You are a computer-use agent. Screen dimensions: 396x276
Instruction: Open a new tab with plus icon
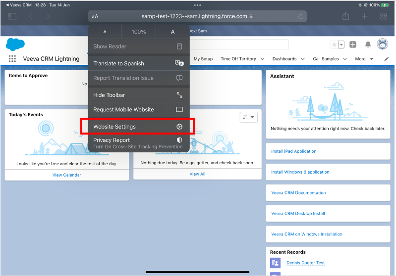[x=364, y=16]
